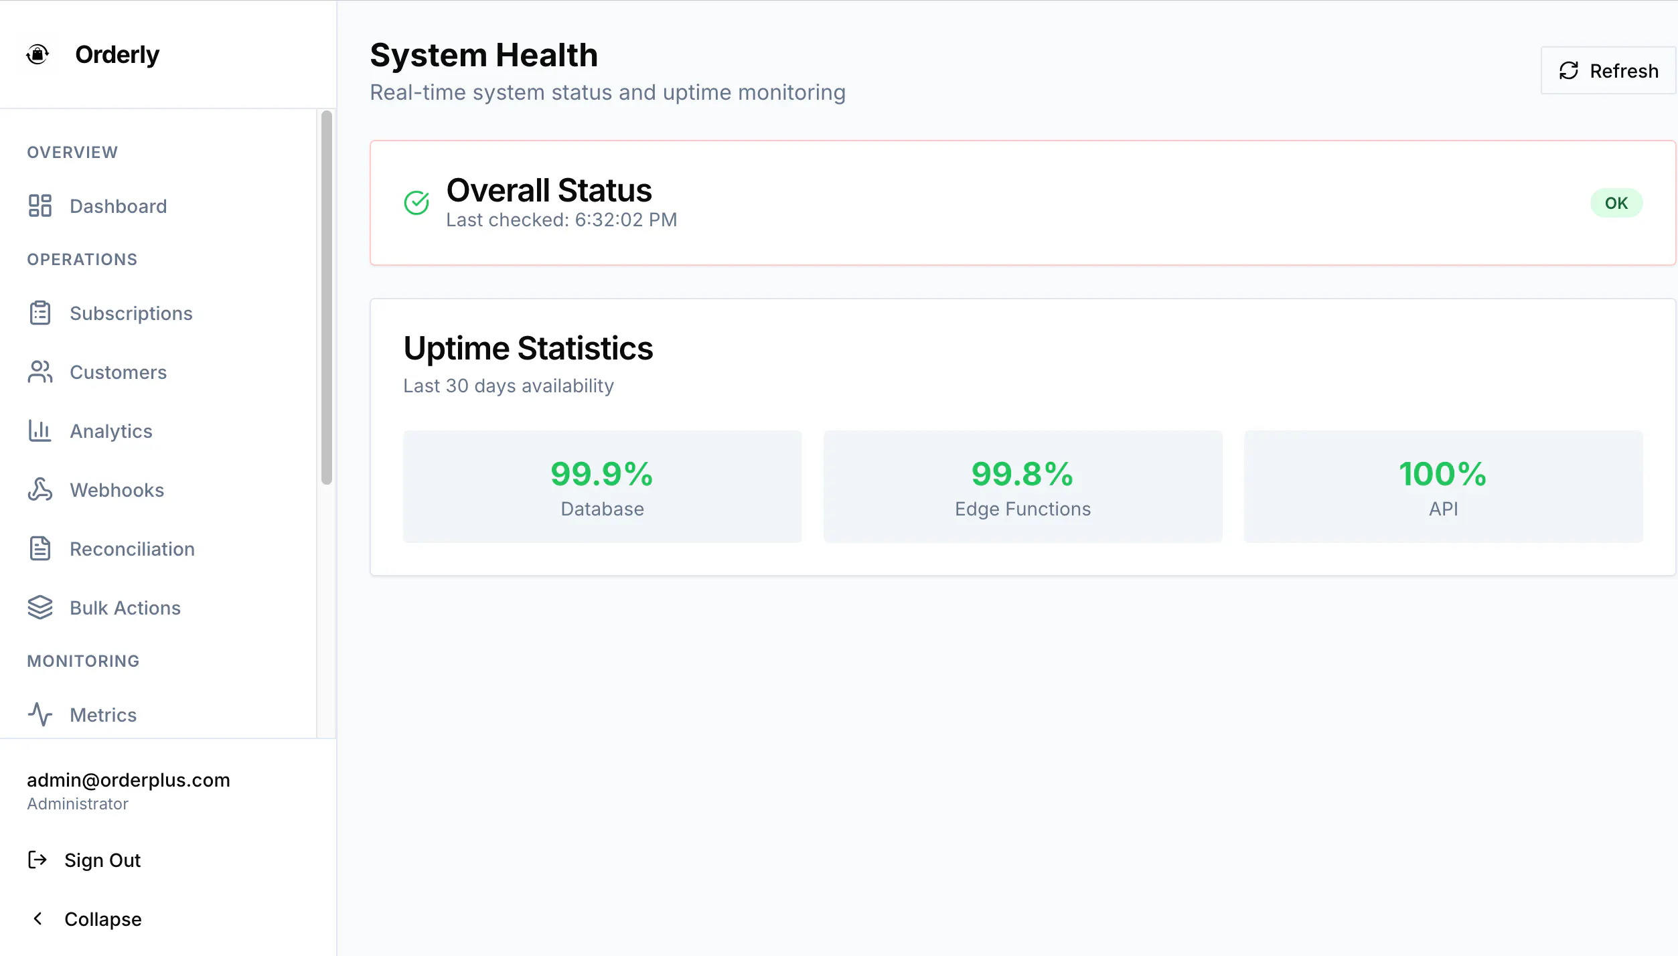
Task: Click the Uptime Statistics heading
Action: (x=528, y=348)
